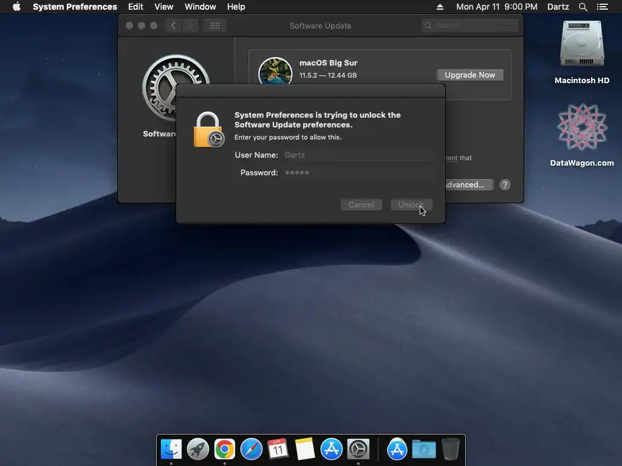Viewport: 622px width, 466px height.
Task: Click 'Enter your password to allow this.' text
Action: 287,137
